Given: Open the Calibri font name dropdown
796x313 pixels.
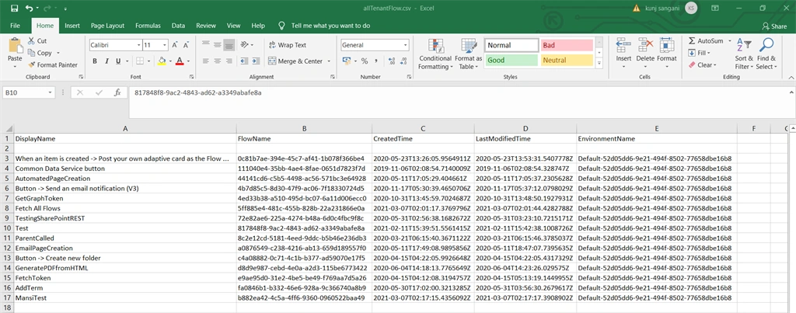Looking at the screenshot, I should tap(138, 45).
